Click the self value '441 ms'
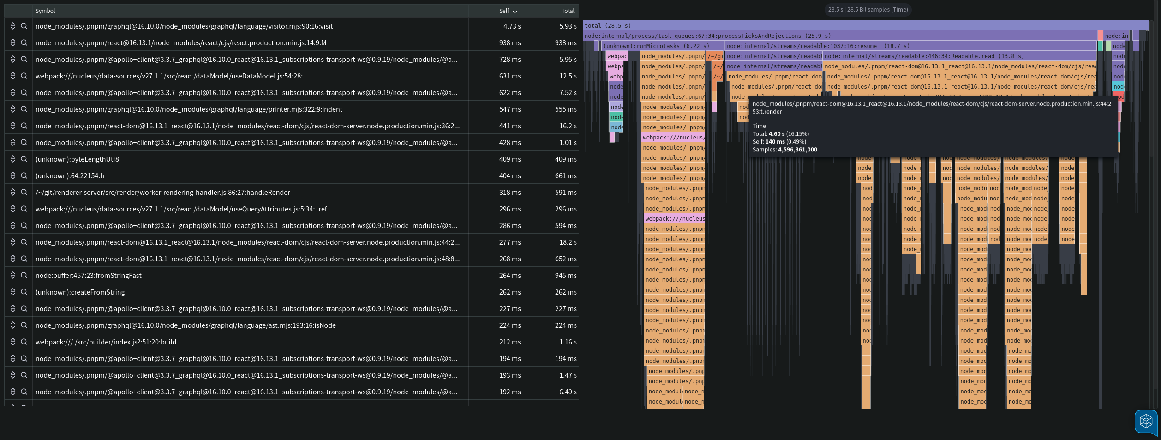 click(510, 126)
